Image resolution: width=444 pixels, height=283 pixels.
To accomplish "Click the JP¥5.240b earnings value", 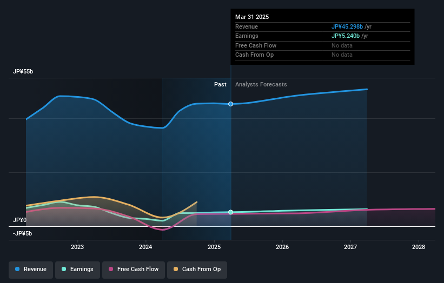I will [346, 36].
